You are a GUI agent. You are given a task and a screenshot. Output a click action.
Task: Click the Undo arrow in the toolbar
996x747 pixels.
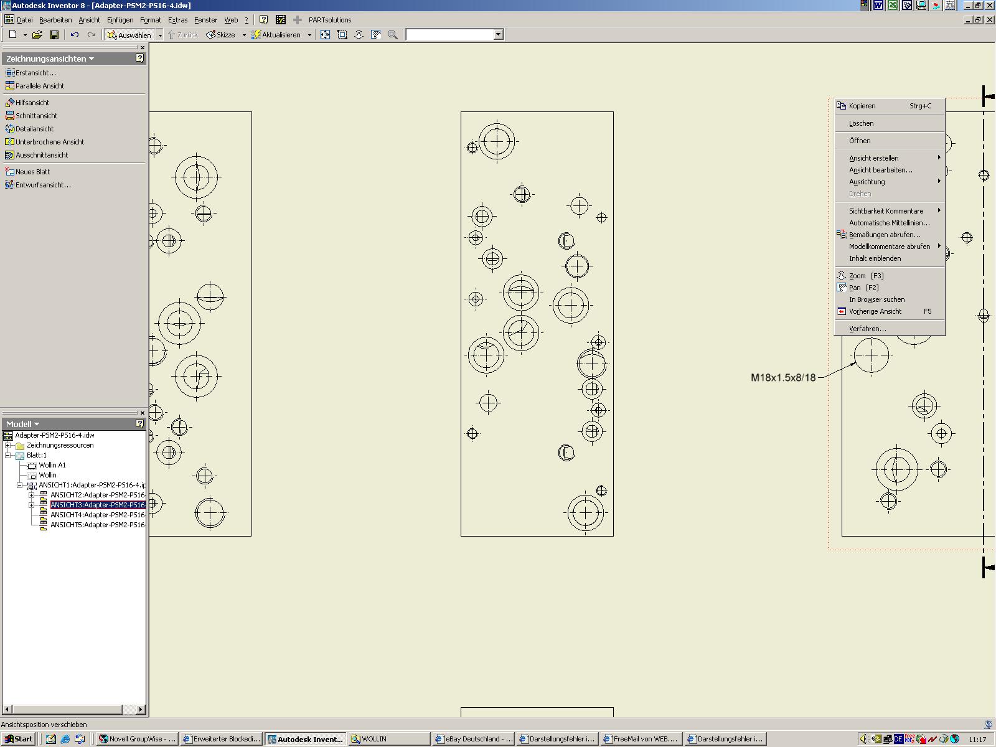tap(75, 35)
